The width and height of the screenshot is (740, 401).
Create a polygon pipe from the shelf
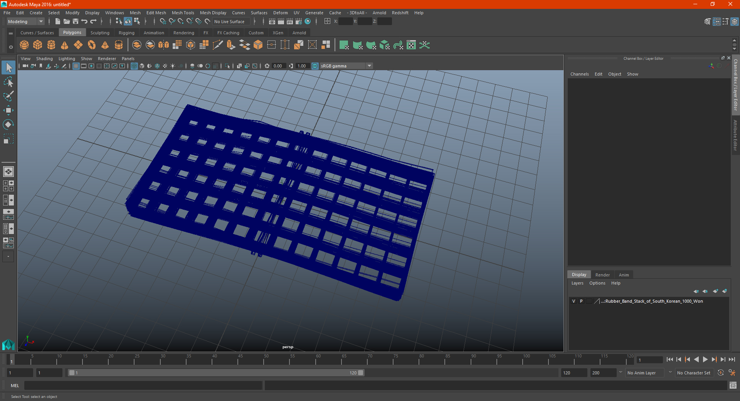(119, 45)
